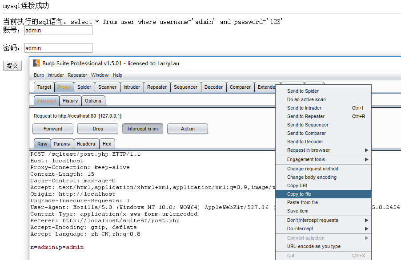This screenshot has width=401, height=260.
Task: Switch to the Target tab
Action: tap(44, 87)
